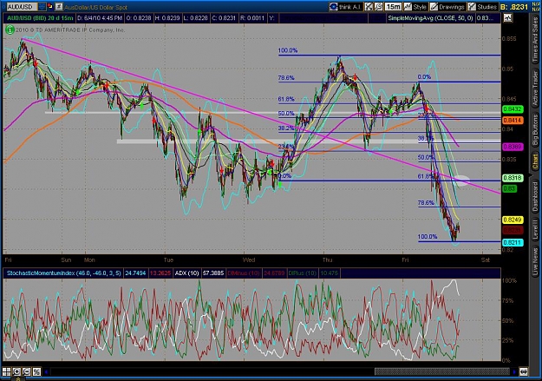The width and height of the screenshot is (542, 381).
Task: Click the ADX (10) study label
Action: click(x=186, y=273)
